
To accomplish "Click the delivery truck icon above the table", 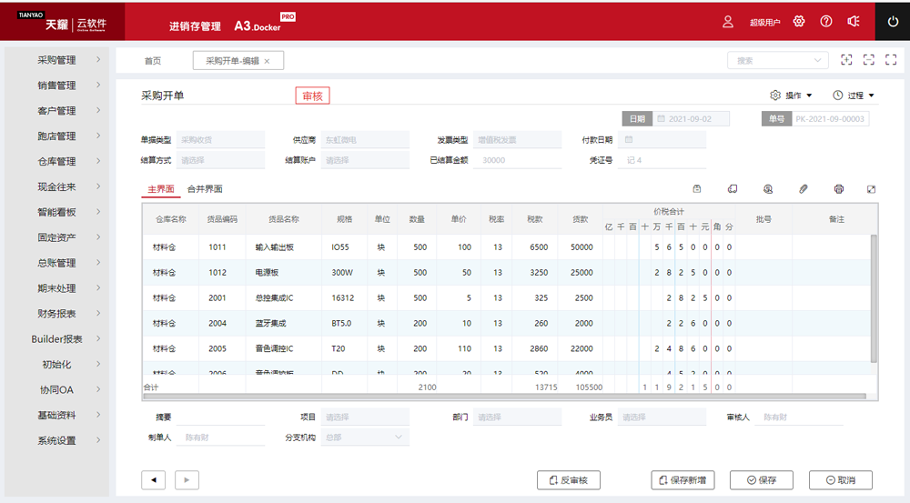I will (x=732, y=189).
